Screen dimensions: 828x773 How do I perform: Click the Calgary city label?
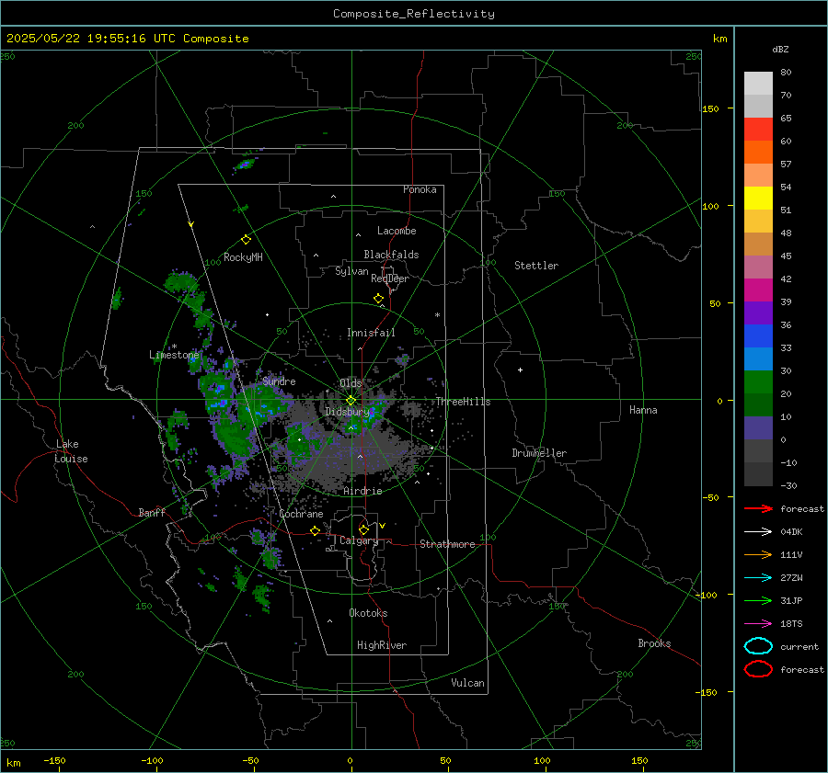coord(359,540)
